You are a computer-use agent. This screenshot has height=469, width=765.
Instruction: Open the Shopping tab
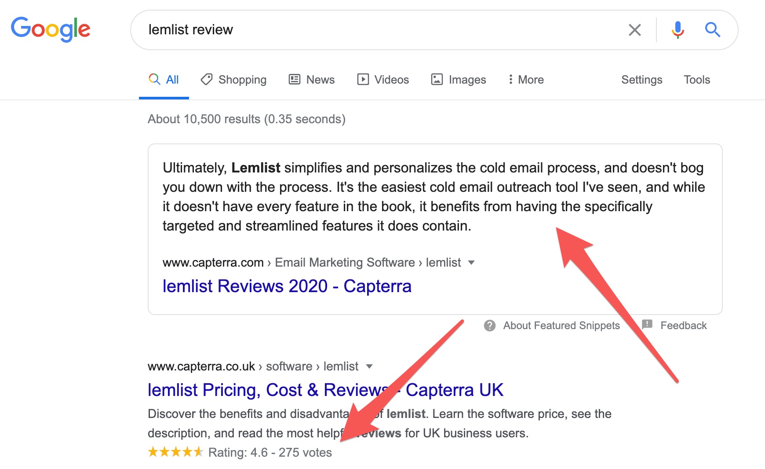(233, 80)
